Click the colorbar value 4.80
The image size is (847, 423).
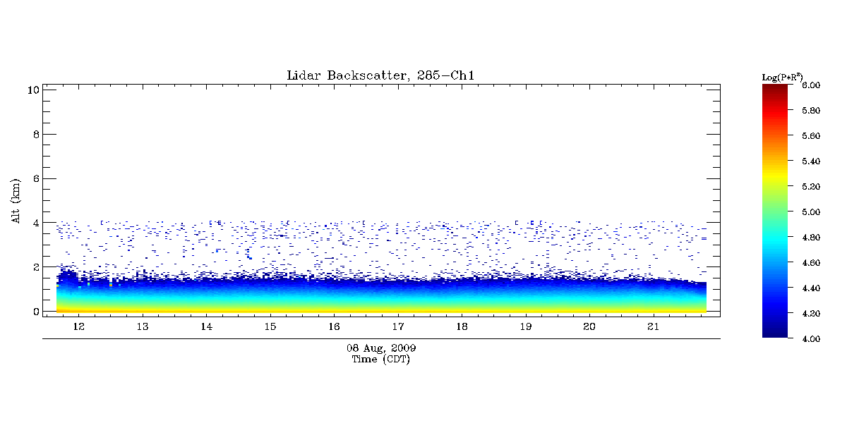point(811,238)
